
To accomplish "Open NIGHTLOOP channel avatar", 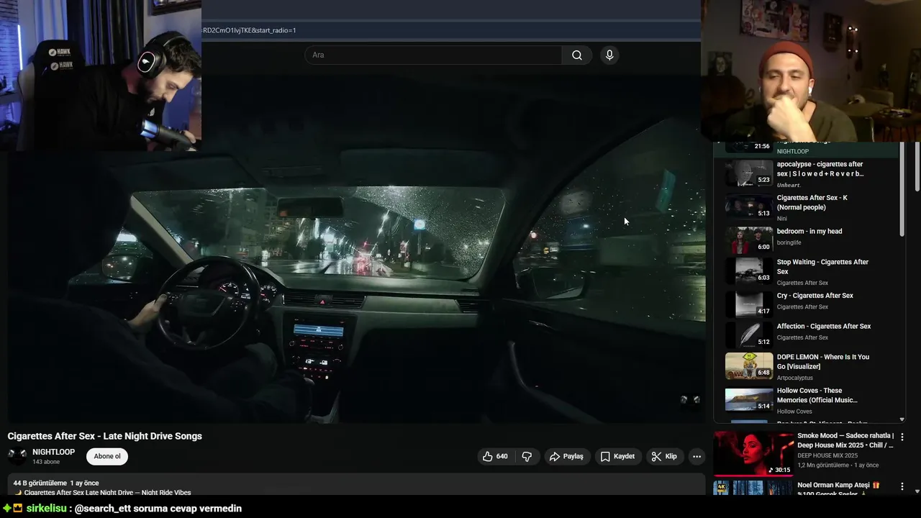I will pyautogui.click(x=17, y=456).
